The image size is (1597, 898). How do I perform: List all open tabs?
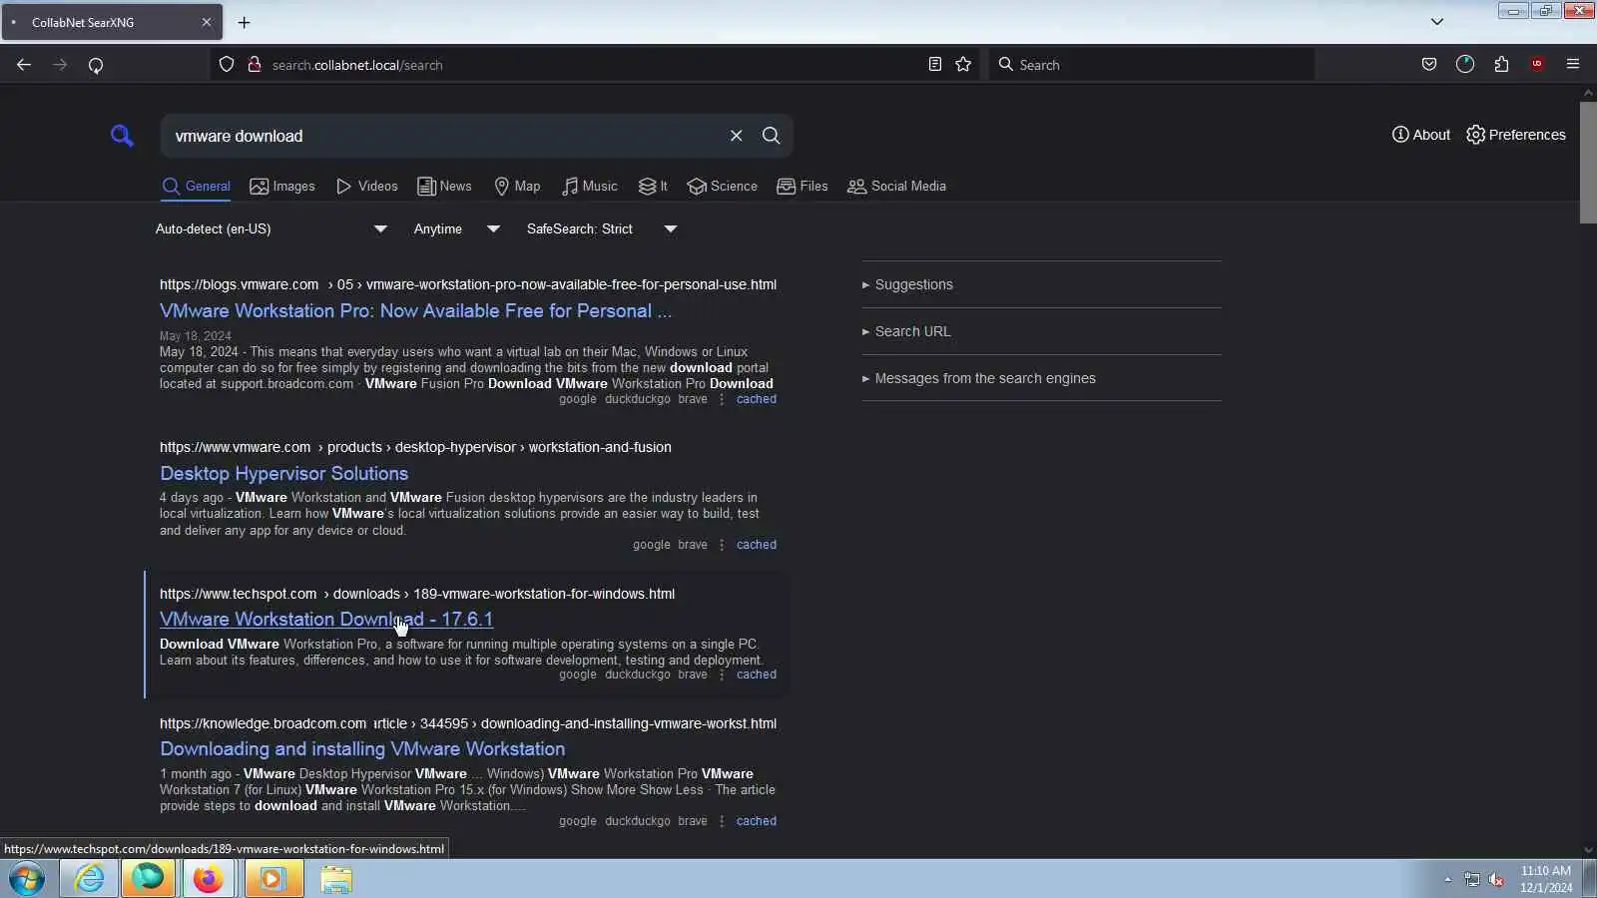tap(1437, 22)
